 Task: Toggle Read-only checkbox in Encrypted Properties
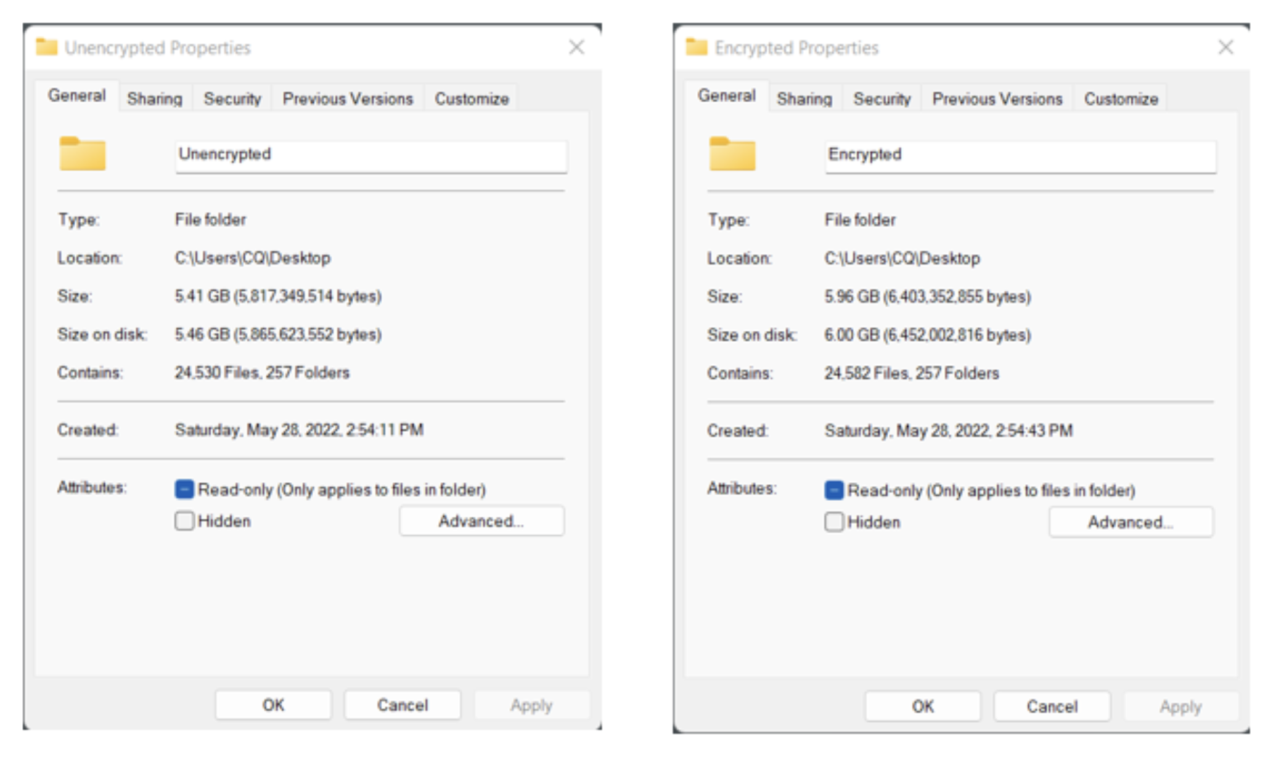(834, 490)
